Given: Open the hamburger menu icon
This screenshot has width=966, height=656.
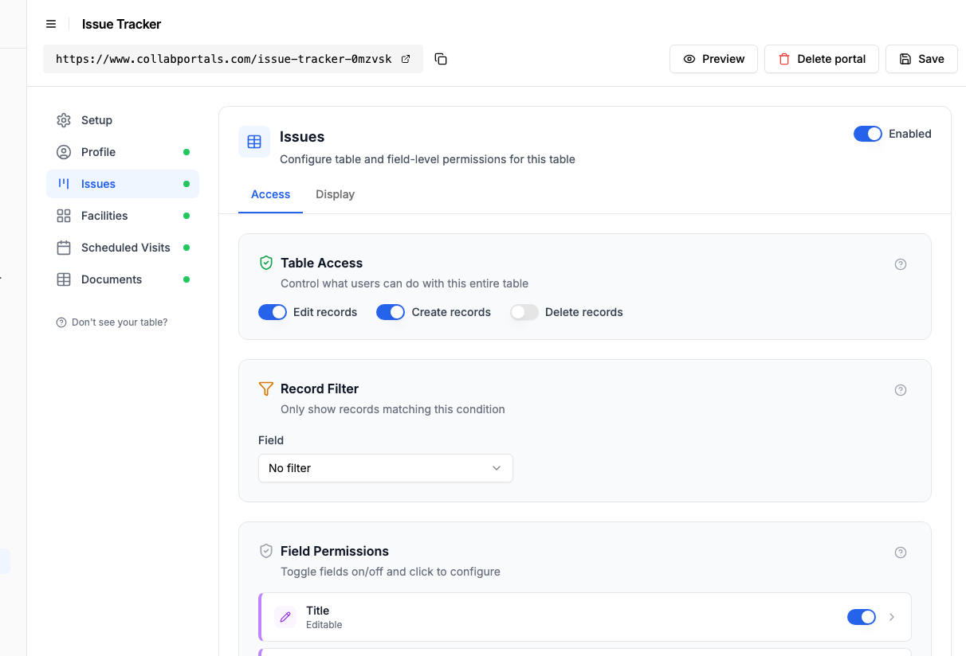Looking at the screenshot, I should 51,24.
